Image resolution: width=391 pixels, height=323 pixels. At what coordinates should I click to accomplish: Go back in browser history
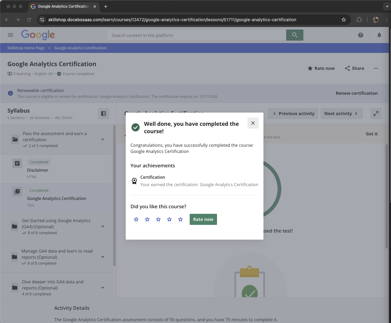coord(7,20)
